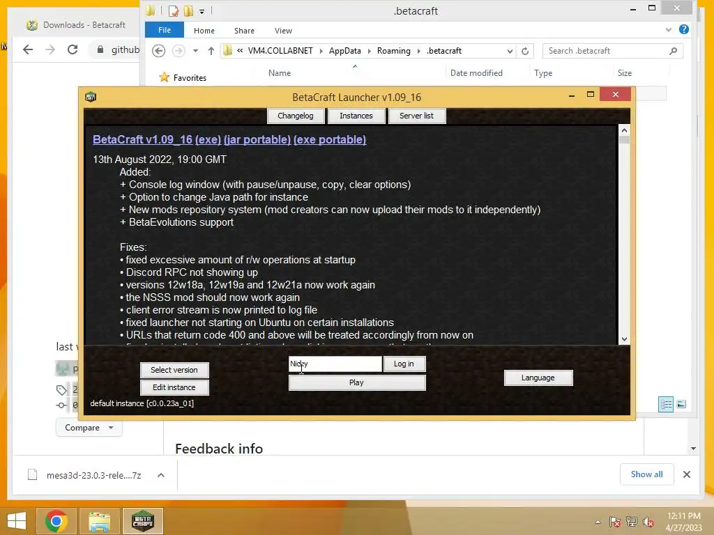Click the Explorer quick access properties icon
Image resolution: width=714 pixels, height=535 pixels.
point(174,10)
